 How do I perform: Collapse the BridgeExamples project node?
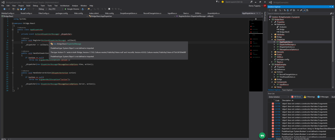(x=269, y=64)
